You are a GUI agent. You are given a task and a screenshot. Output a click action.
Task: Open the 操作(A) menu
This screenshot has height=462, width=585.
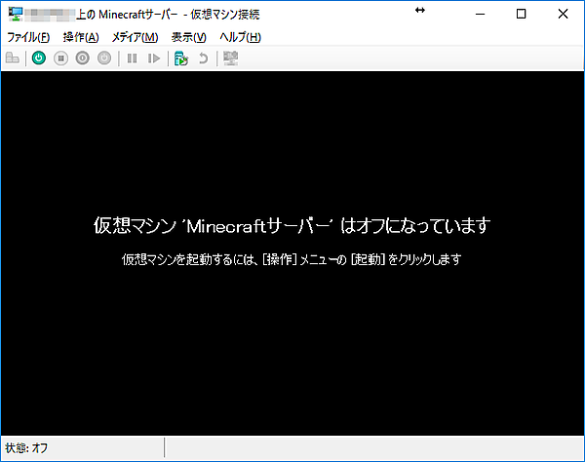[81, 37]
